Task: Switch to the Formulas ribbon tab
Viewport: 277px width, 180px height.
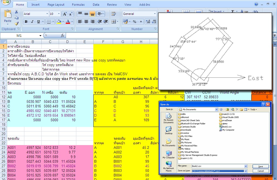Action: click(x=78, y=5)
